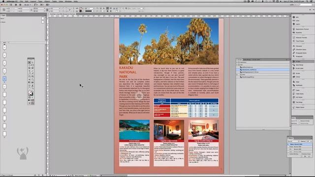This screenshot has height=177, width=315.
Task: Select the Gradient Swatch tool
Action: pos(30,82)
